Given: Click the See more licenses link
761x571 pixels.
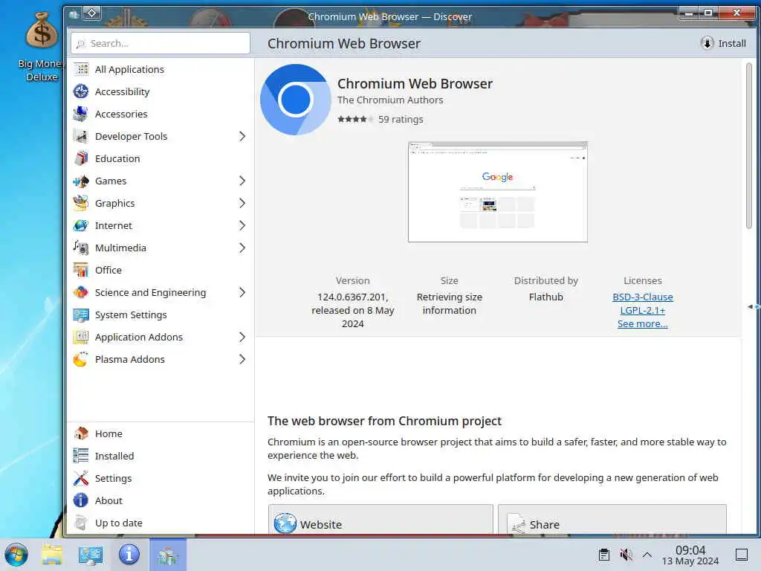Looking at the screenshot, I should 643,324.
